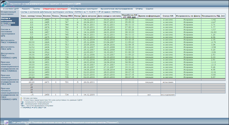
Task: Click the 'Исправность по факту' column header
Action: [x=188, y=16]
